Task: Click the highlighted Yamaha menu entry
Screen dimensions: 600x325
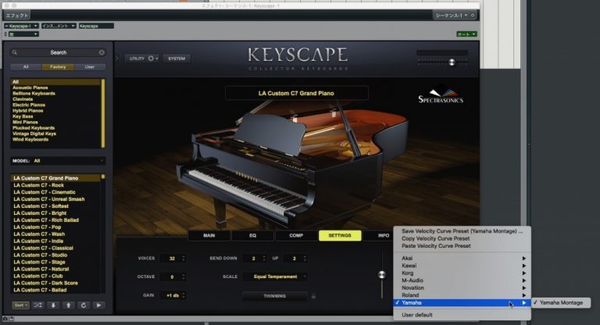Action: coord(462,302)
